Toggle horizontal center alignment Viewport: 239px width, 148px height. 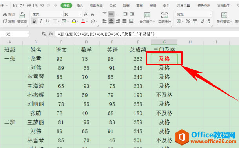point(111,21)
